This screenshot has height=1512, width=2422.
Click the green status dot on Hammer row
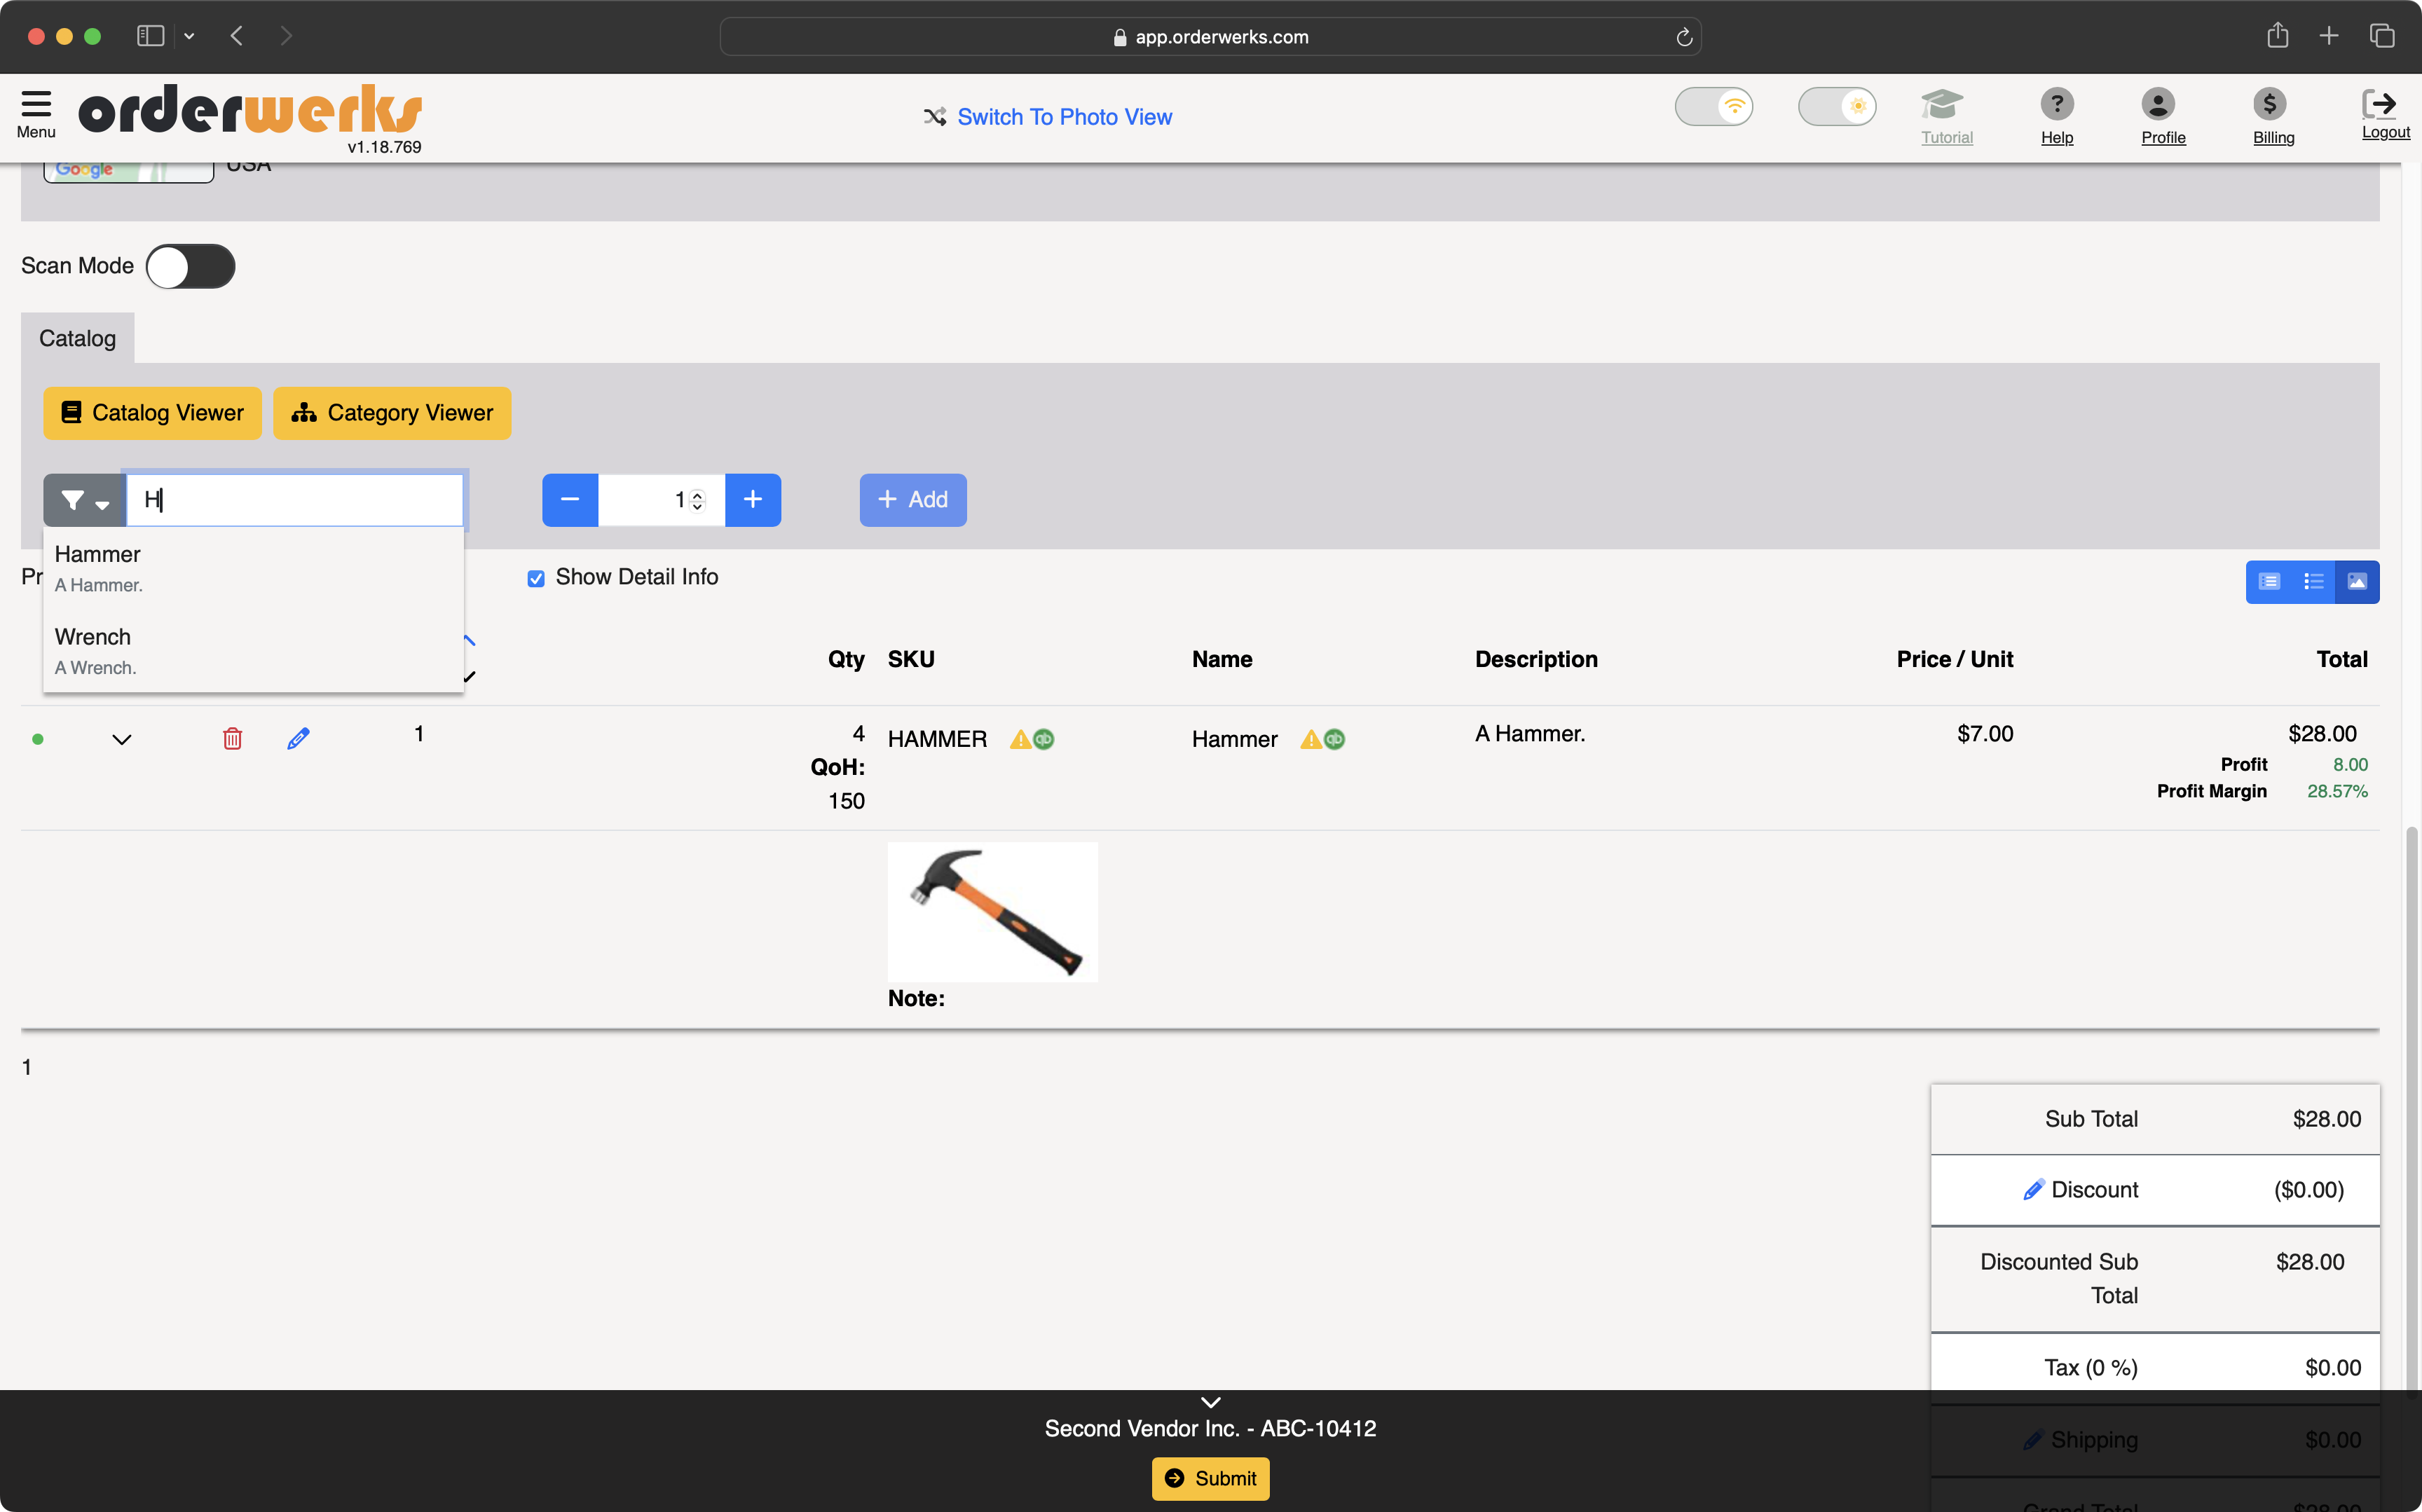(x=38, y=740)
